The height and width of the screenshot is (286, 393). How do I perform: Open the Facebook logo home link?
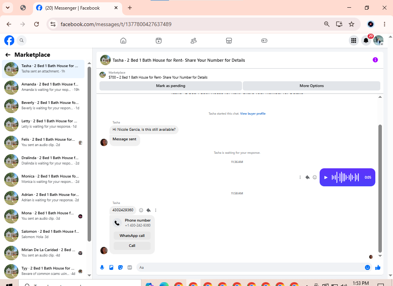click(9, 40)
